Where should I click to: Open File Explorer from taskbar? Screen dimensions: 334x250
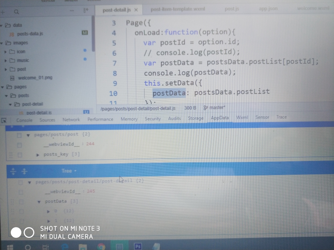83,247
